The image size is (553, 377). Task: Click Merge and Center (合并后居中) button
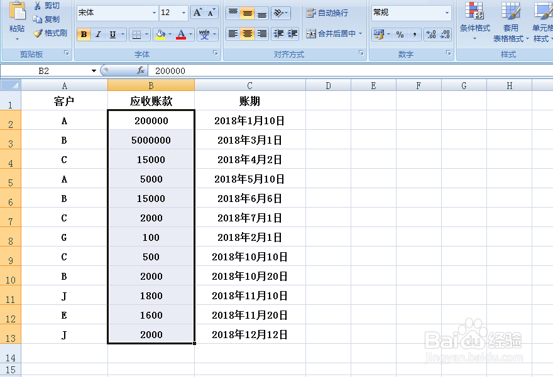[331, 34]
